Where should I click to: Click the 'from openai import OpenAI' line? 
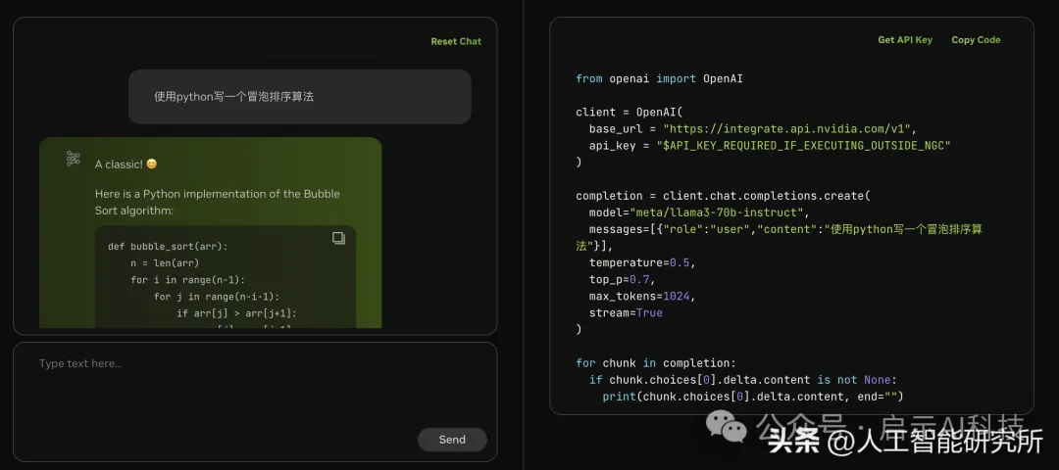click(659, 79)
